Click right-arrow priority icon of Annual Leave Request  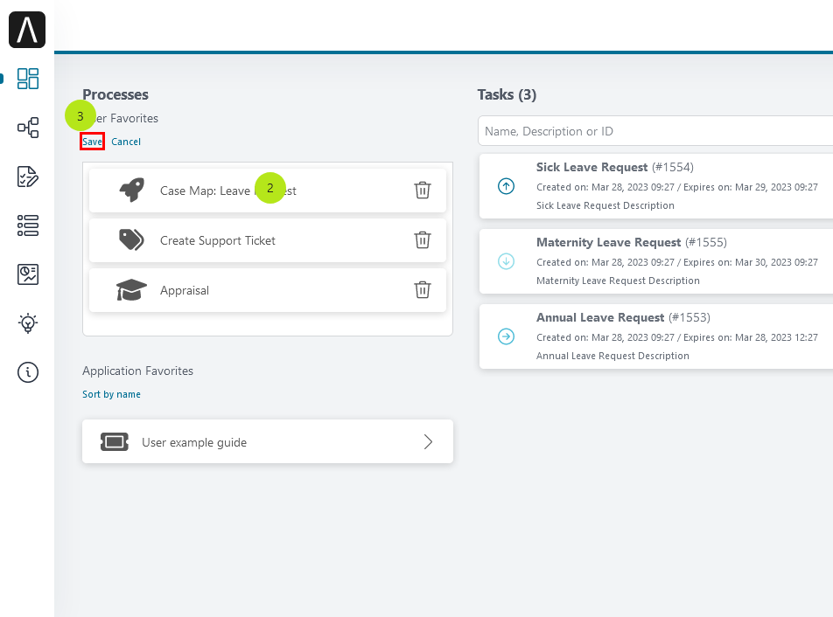(x=506, y=336)
